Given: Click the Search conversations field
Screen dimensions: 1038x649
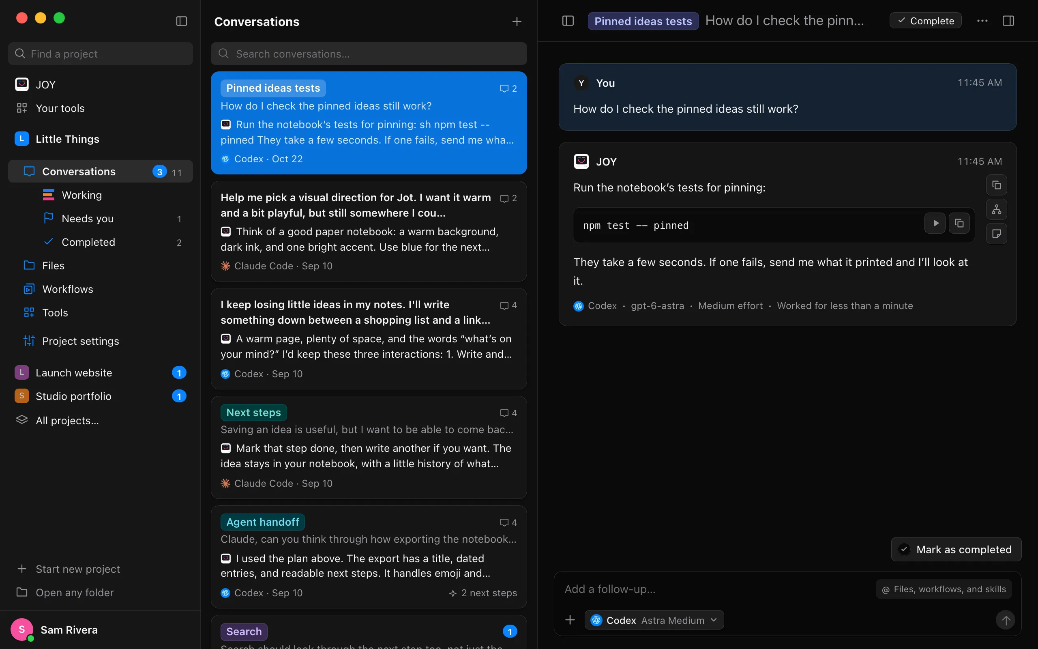Looking at the screenshot, I should click(x=369, y=54).
